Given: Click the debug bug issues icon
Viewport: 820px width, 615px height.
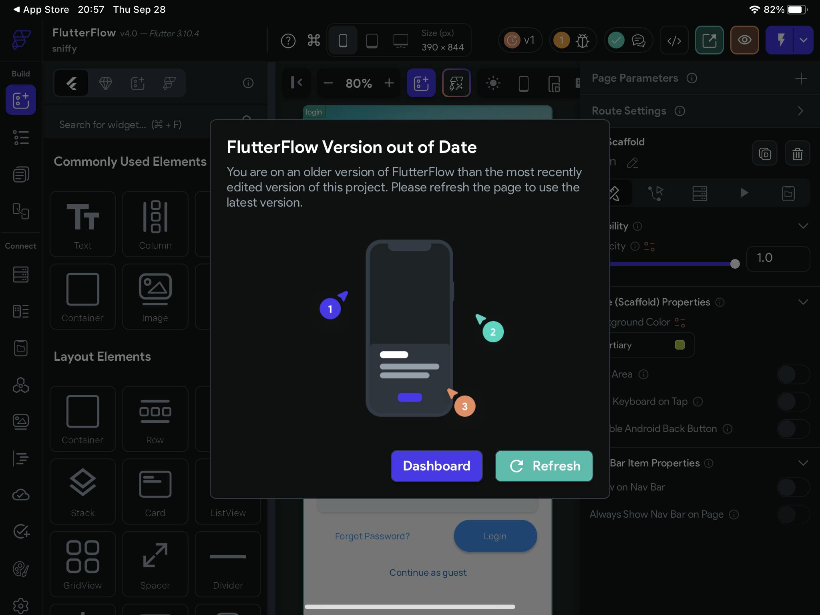Looking at the screenshot, I should 582,40.
